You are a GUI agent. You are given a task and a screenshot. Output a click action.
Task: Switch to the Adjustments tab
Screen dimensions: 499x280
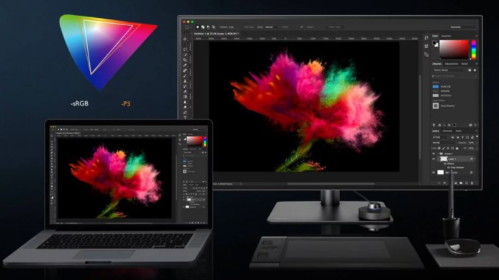tap(452, 64)
